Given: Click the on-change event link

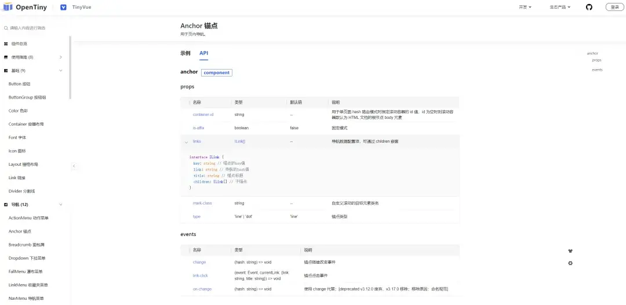Looking at the screenshot, I should click(202, 289).
